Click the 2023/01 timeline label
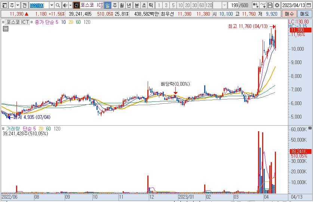Screen dimensions: 313x202 [x=186, y=197]
